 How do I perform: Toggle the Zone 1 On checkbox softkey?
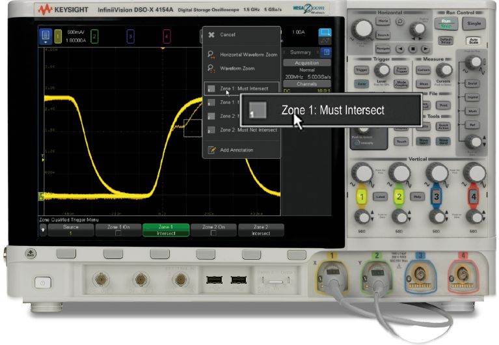(119, 230)
